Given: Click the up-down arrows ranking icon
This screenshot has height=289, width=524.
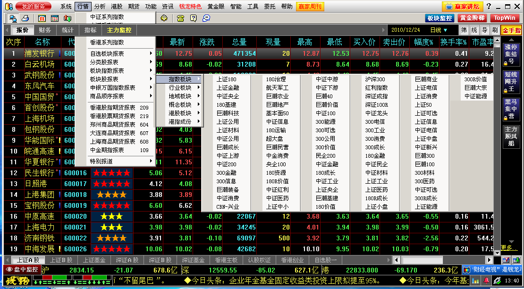Looking at the screenshot, I should coord(68,18).
